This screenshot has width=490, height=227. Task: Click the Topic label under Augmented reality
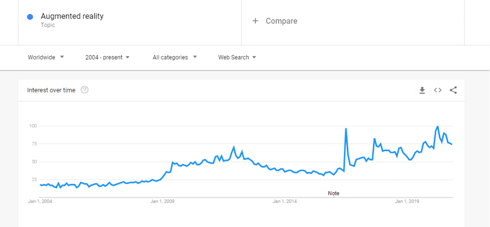(48, 25)
